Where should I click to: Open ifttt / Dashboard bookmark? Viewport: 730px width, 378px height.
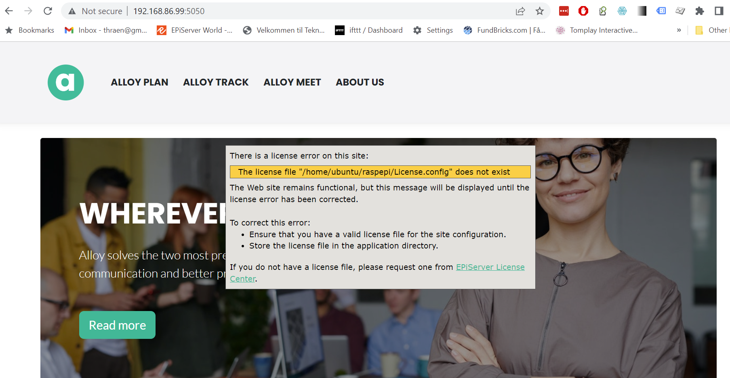click(369, 30)
